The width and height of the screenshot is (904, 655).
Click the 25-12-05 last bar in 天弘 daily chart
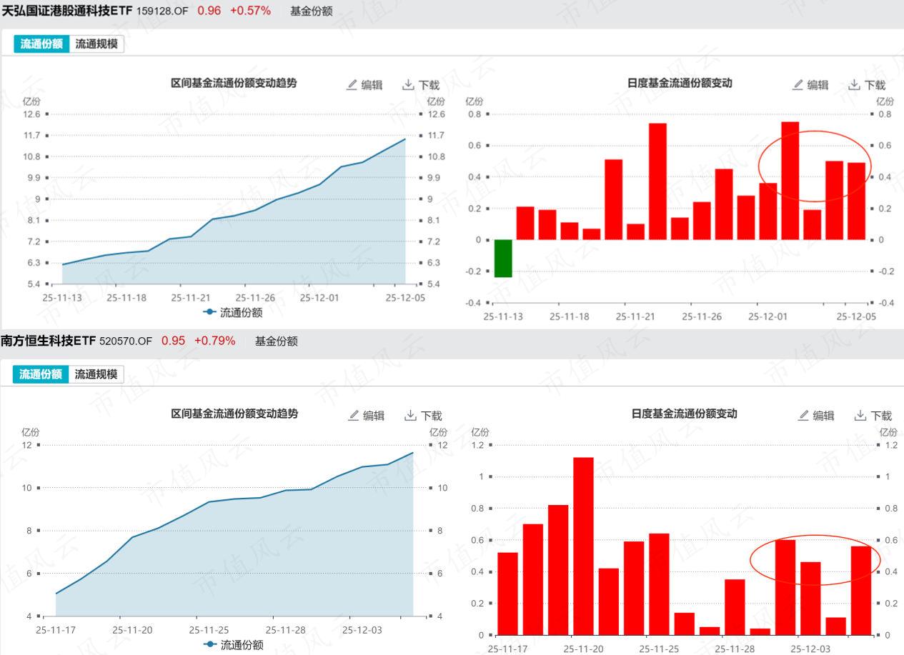point(856,201)
